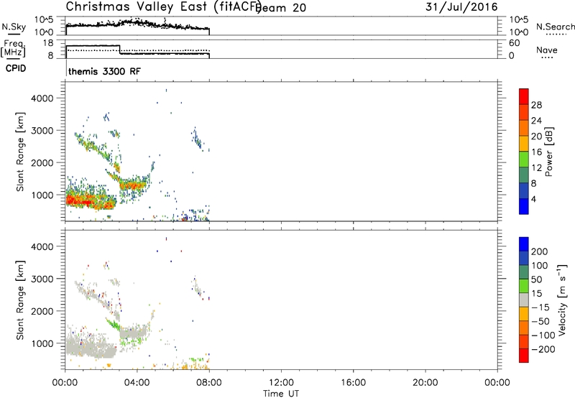
Task: Click the 'Time UT' axis title
Action: [x=281, y=393]
